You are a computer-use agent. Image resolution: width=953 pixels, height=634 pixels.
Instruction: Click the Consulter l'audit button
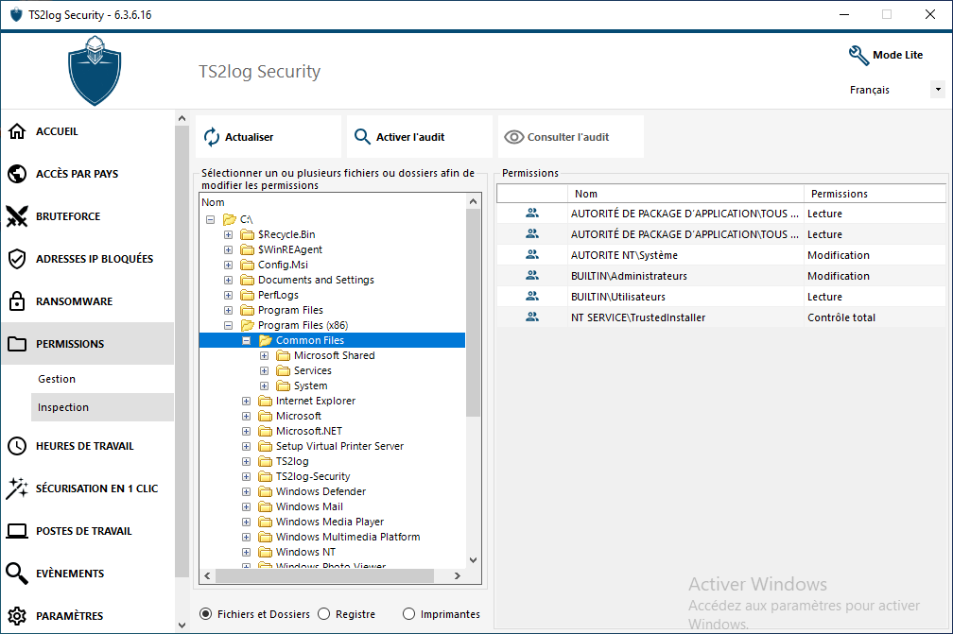pyautogui.click(x=571, y=137)
